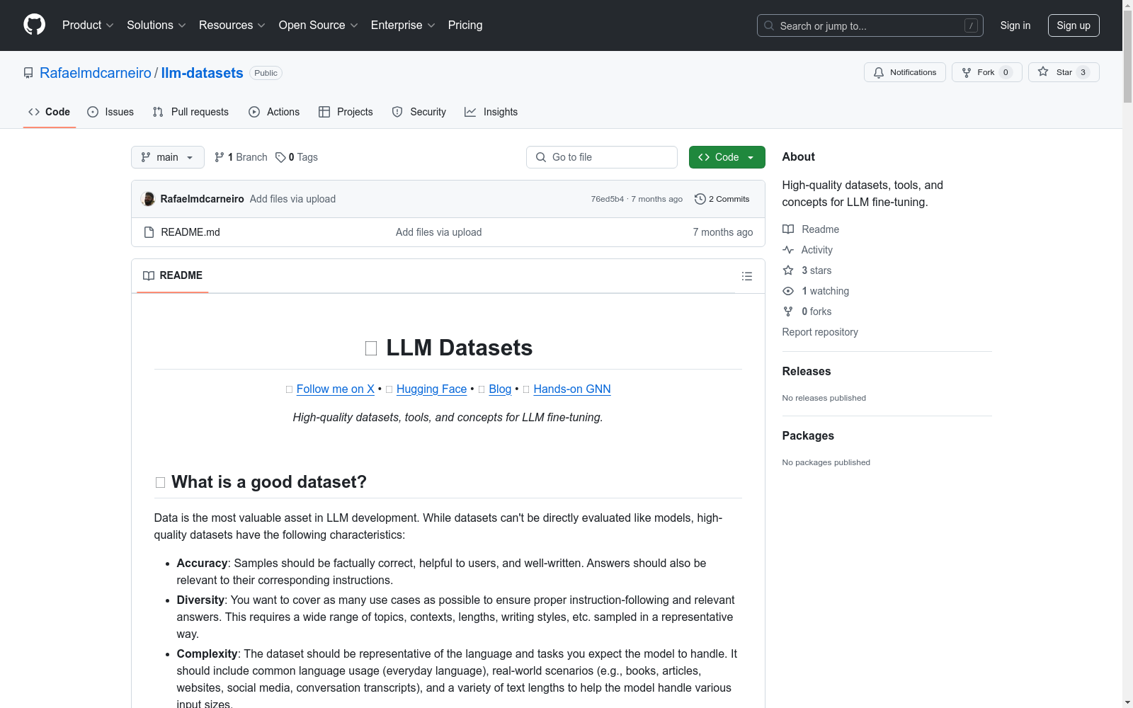Click the 1 Branch link

point(241,157)
